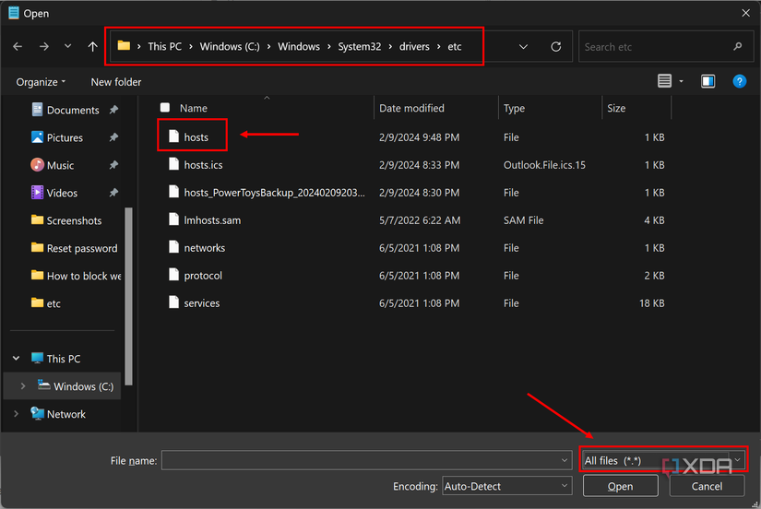Open the view options dropdown arrow

(x=681, y=81)
